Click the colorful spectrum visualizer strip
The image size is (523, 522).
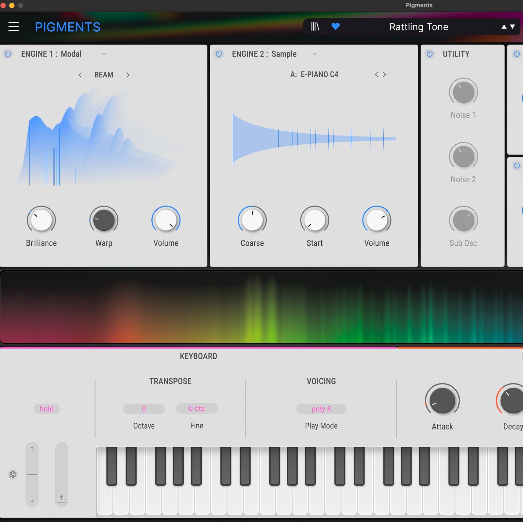click(261, 307)
